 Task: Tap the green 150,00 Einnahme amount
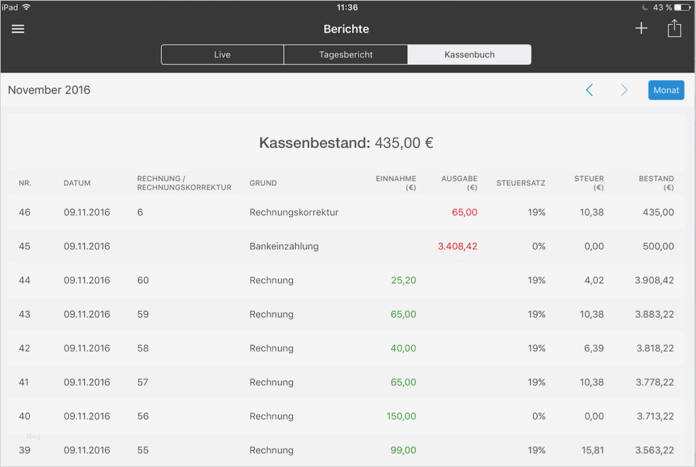click(401, 416)
